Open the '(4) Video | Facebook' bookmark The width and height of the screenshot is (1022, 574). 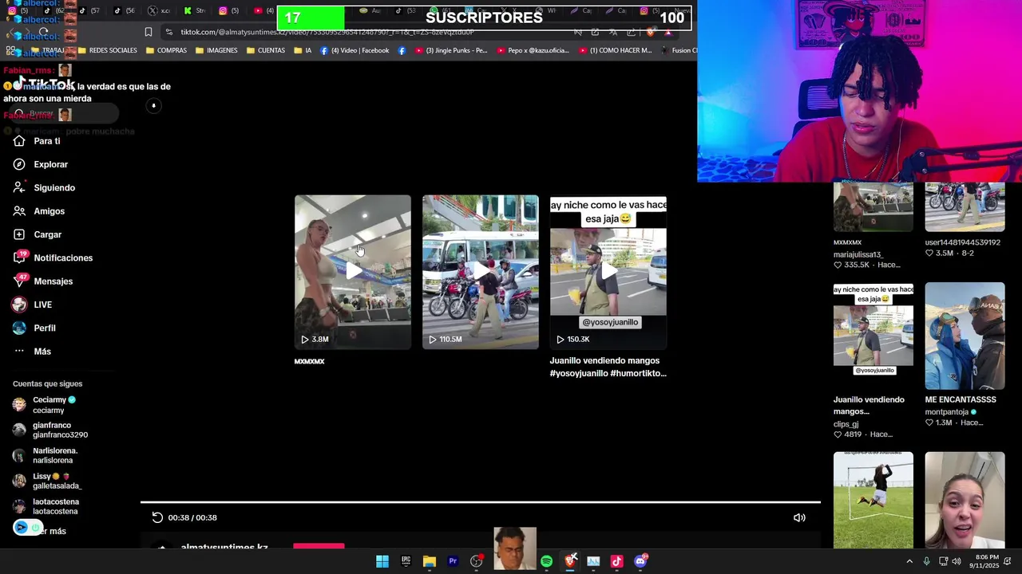pyautogui.click(x=355, y=50)
